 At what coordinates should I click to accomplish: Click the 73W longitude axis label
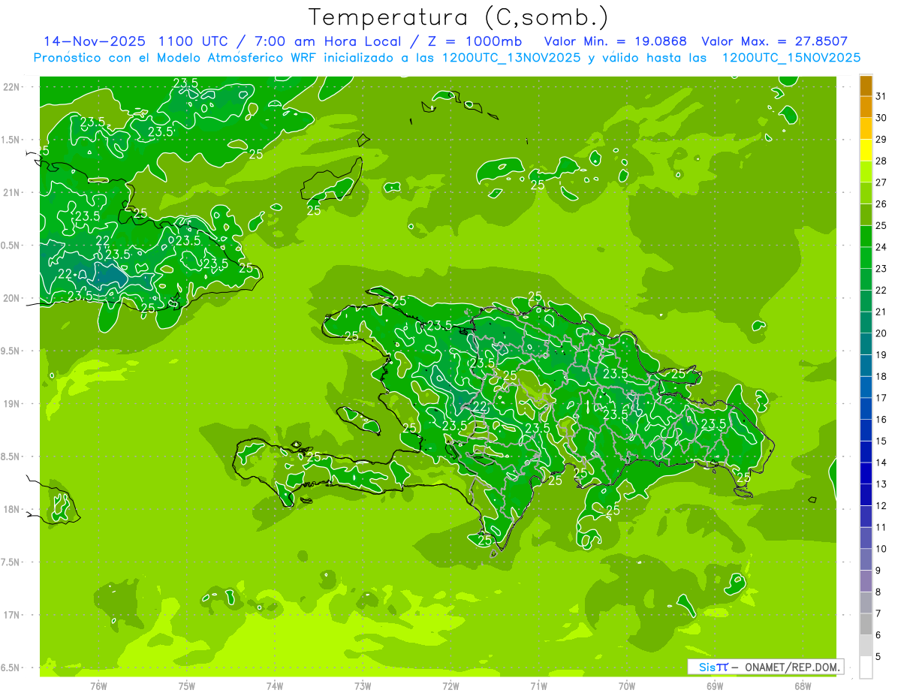[363, 686]
